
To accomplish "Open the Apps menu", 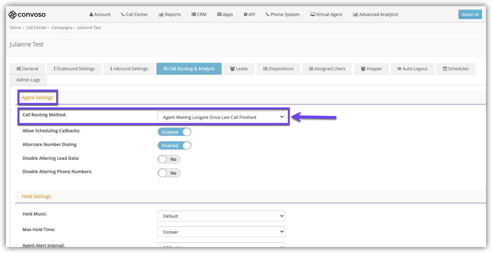I will coord(225,14).
